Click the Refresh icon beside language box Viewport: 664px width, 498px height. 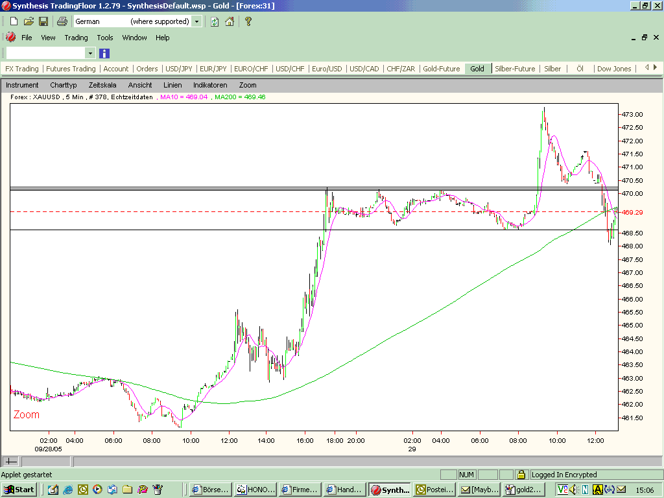click(x=215, y=21)
